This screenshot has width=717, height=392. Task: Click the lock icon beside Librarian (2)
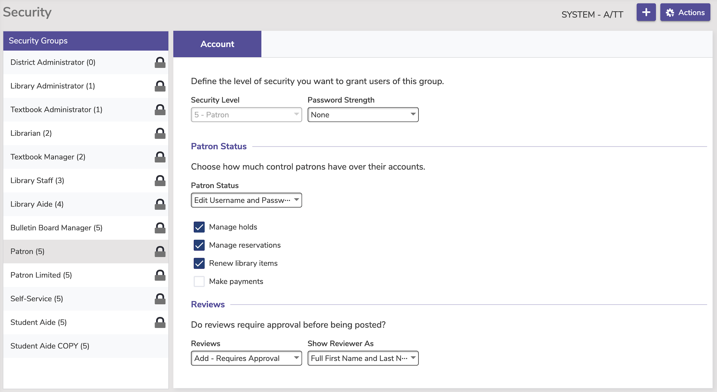point(160,133)
